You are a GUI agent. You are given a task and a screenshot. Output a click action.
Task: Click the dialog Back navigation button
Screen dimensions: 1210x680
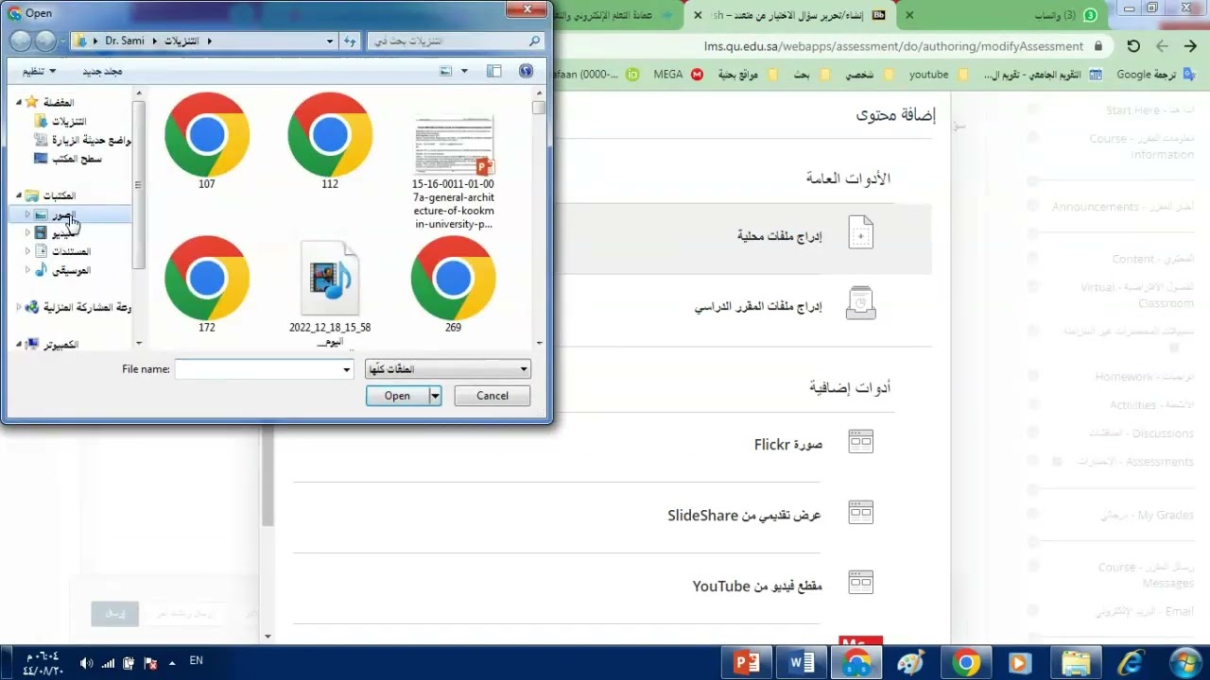[x=20, y=42]
